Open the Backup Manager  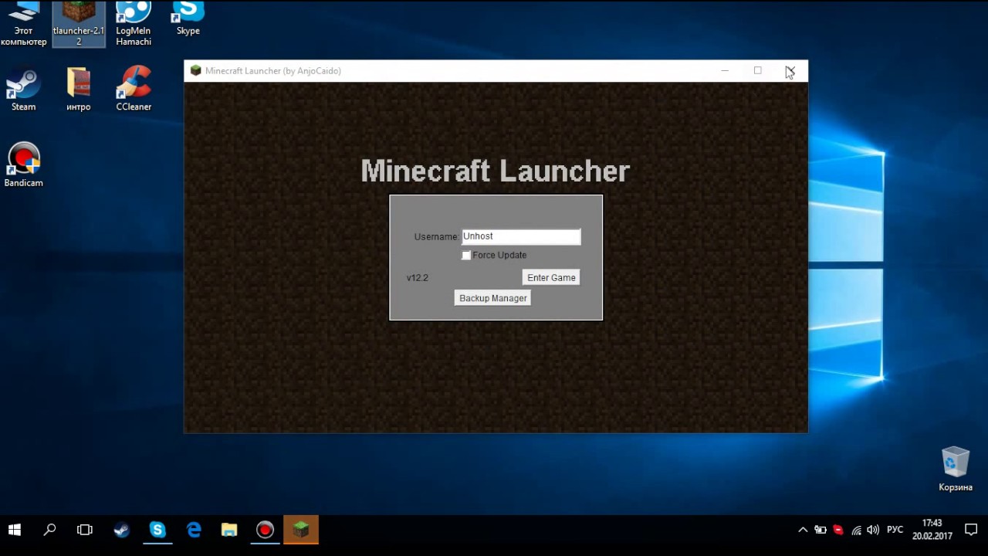click(492, 298)
